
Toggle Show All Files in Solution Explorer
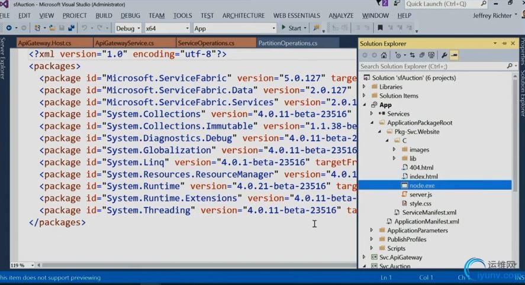tap(431, 55)
